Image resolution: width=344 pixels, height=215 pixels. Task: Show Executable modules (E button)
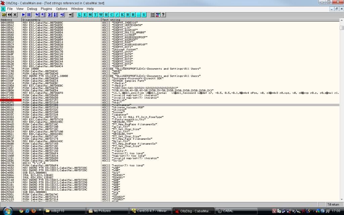[x=85, y=15]
